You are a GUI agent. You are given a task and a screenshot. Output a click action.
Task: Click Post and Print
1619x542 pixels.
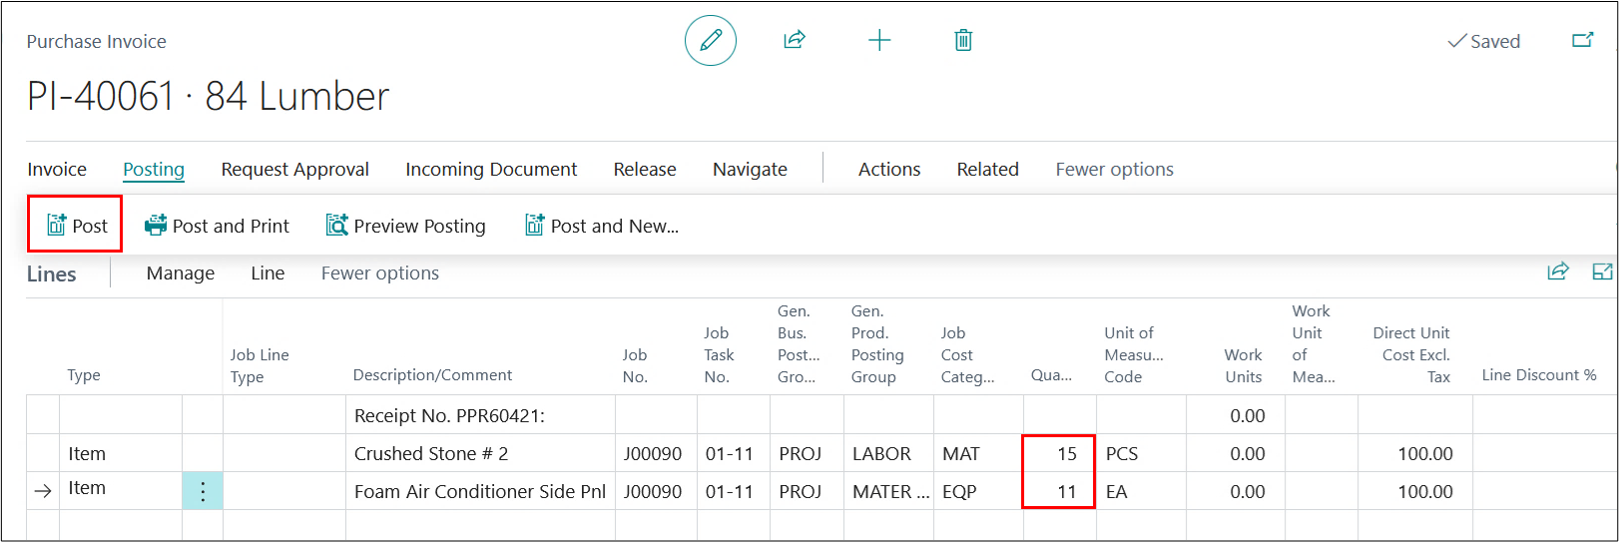(x=218, y=226)
